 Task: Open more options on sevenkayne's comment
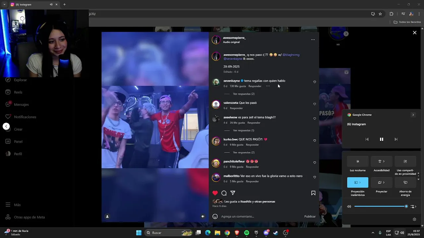tap(268, 86)
